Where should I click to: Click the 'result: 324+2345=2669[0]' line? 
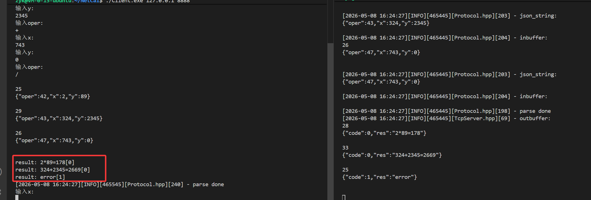(53, 170)
